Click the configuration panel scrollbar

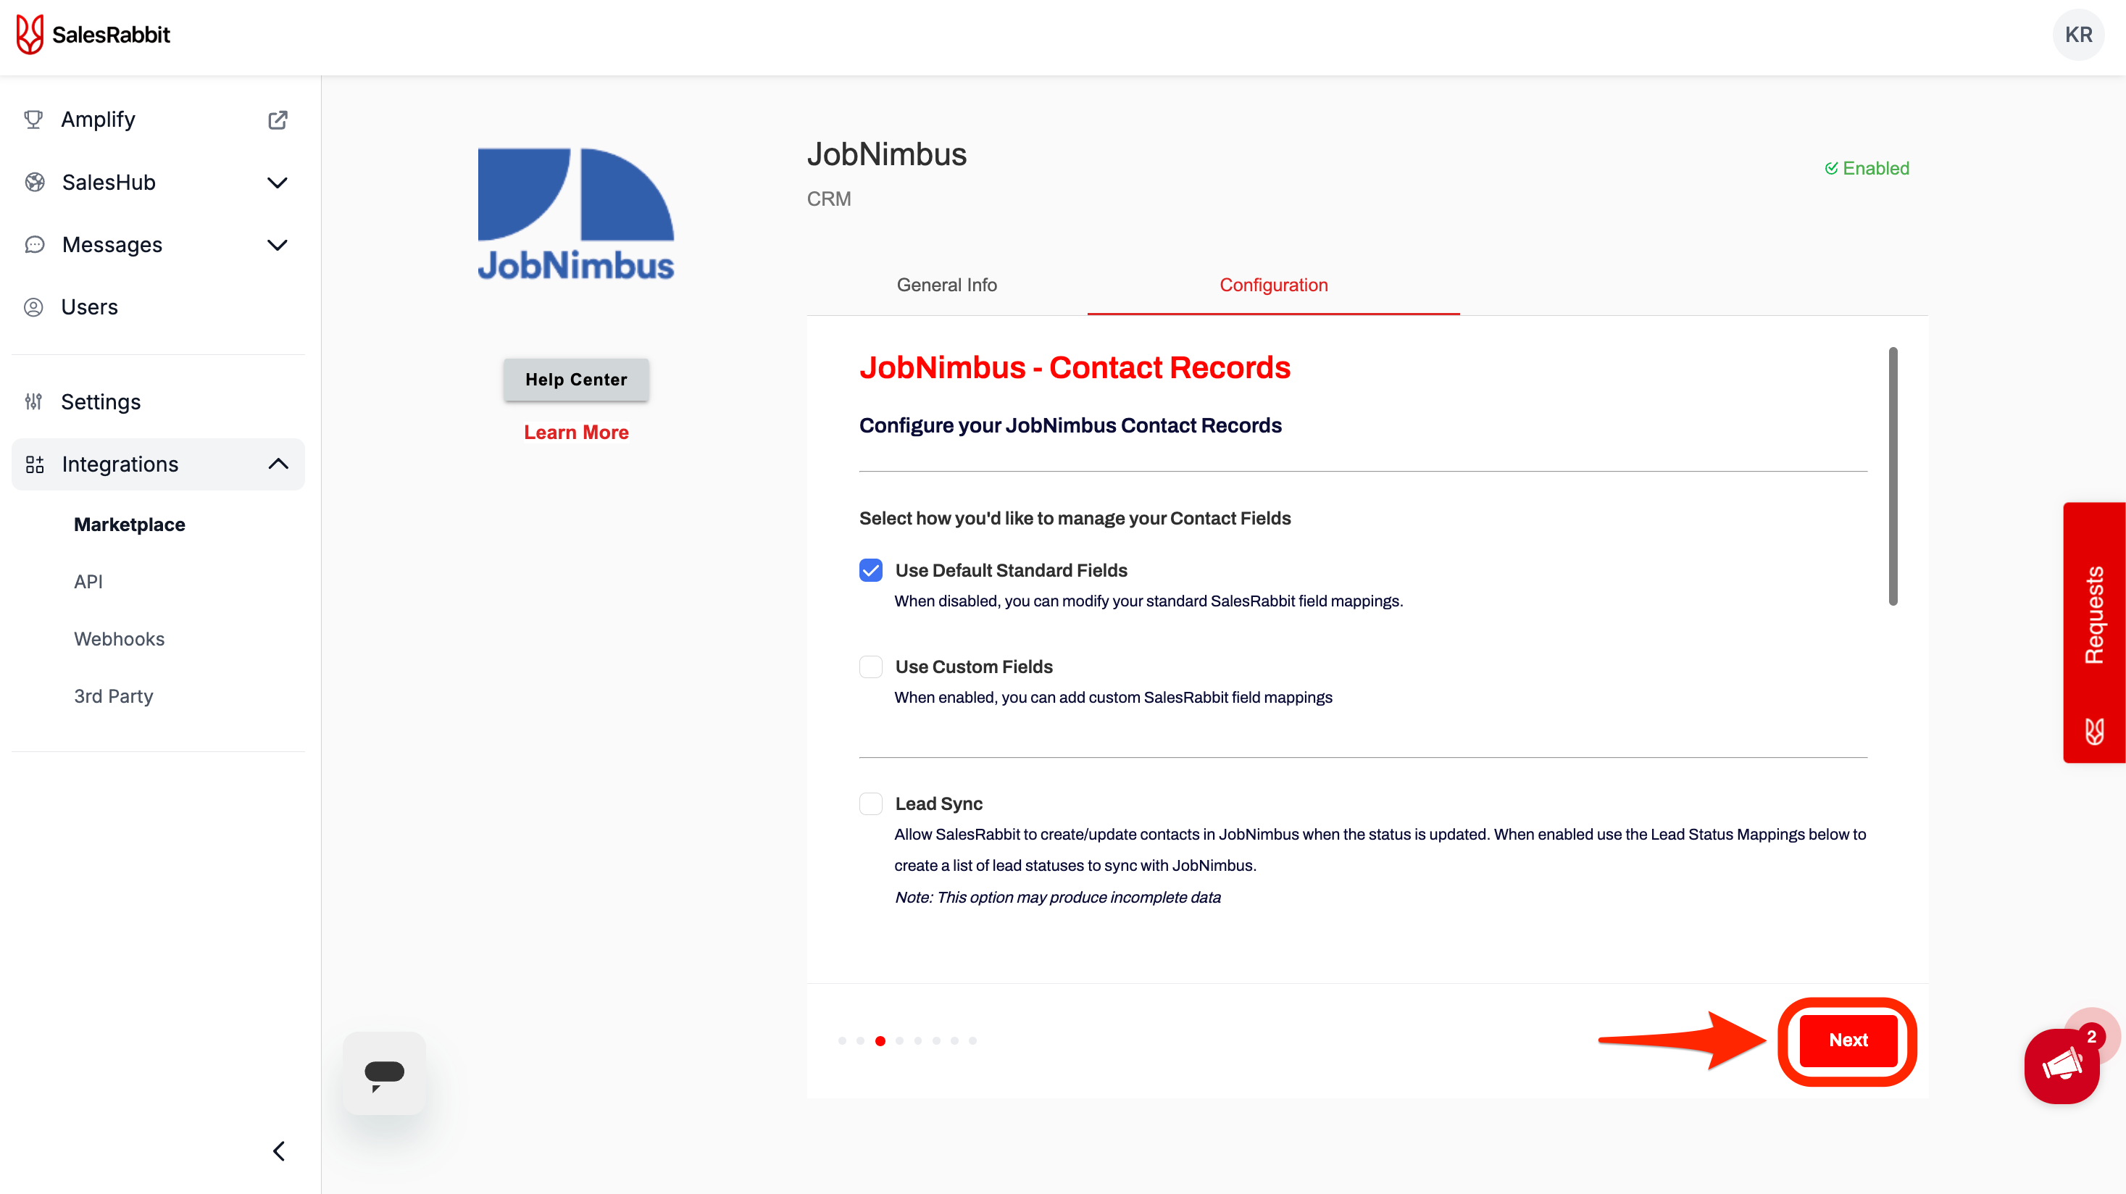pos(1893,476)
